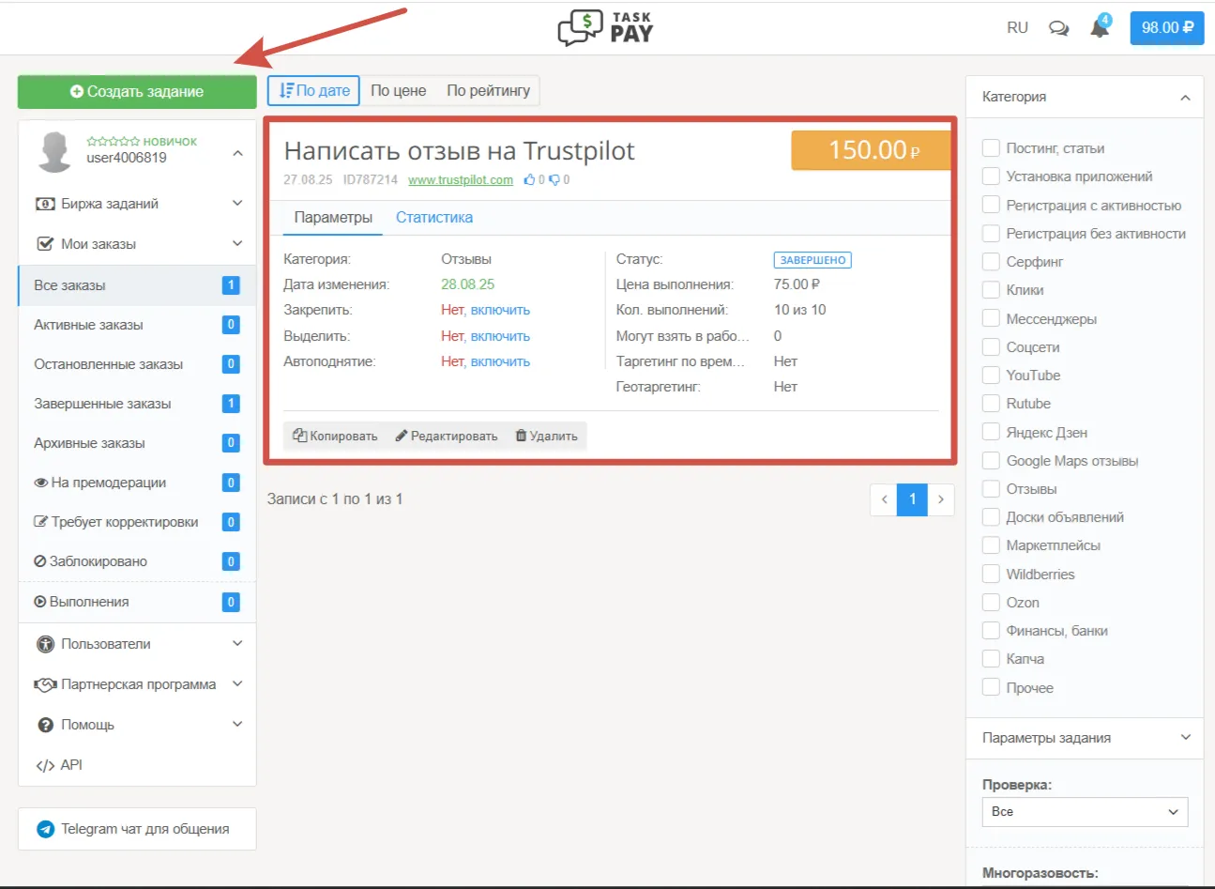Open На премодерации orders list

click(x=137, y=483)
